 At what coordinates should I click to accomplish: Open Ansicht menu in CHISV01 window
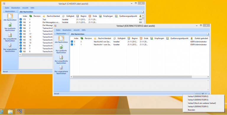click(x=25, y=8)
